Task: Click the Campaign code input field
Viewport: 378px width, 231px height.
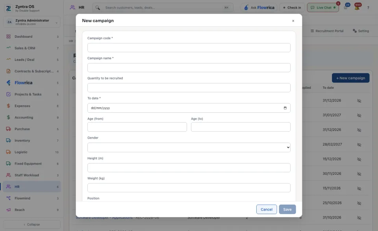Action: pyautogui.click(x=189, y=48)
